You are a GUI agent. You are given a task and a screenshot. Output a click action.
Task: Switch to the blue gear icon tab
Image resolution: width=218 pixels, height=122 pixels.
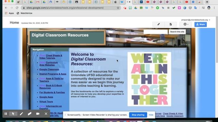click(193, 2)
